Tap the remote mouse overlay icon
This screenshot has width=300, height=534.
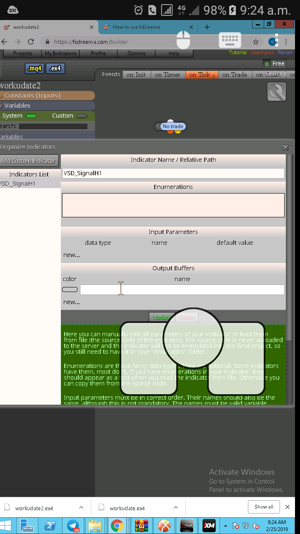pos(183,40)
